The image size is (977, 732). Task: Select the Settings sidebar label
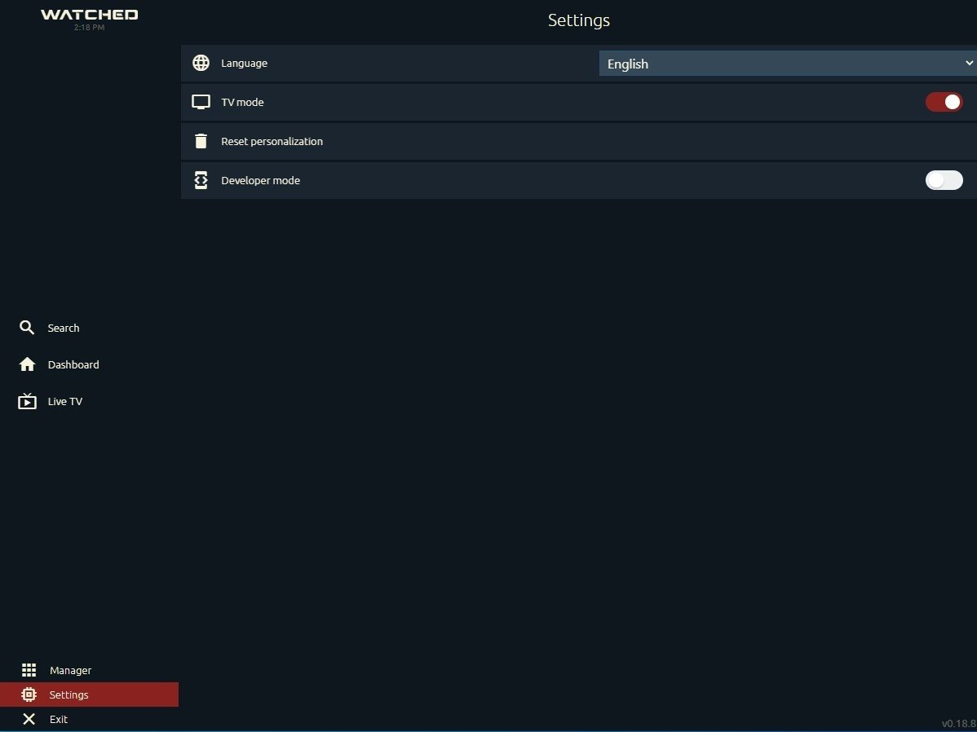coord(69,695)
